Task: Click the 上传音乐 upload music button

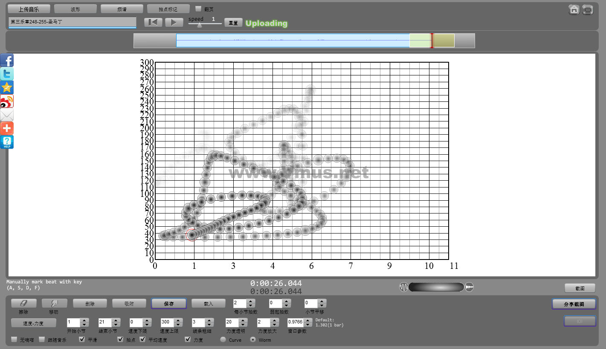Action: (x=29, y=9)
